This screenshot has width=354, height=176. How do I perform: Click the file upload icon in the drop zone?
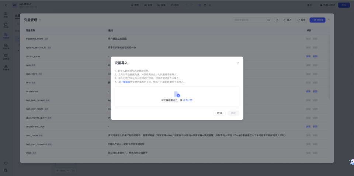click(x=177, y=94)
